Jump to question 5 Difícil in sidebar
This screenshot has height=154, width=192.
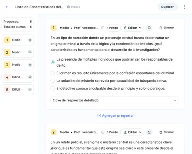pyautogui.click(x=18, y=89)
